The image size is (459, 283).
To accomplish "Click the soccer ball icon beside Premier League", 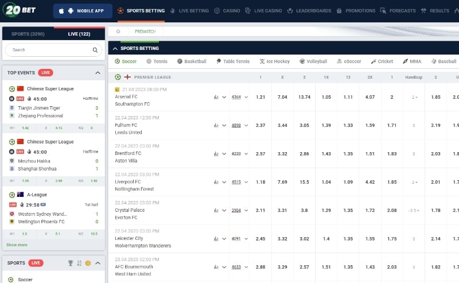I will pos(118,77).
